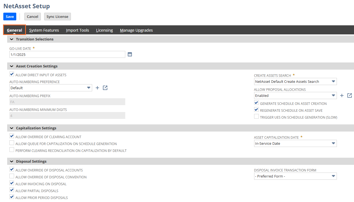Open Disposal Invoice Transaction Form dropdown
Viewport: 354px width, 202px height.
point(295,176)
